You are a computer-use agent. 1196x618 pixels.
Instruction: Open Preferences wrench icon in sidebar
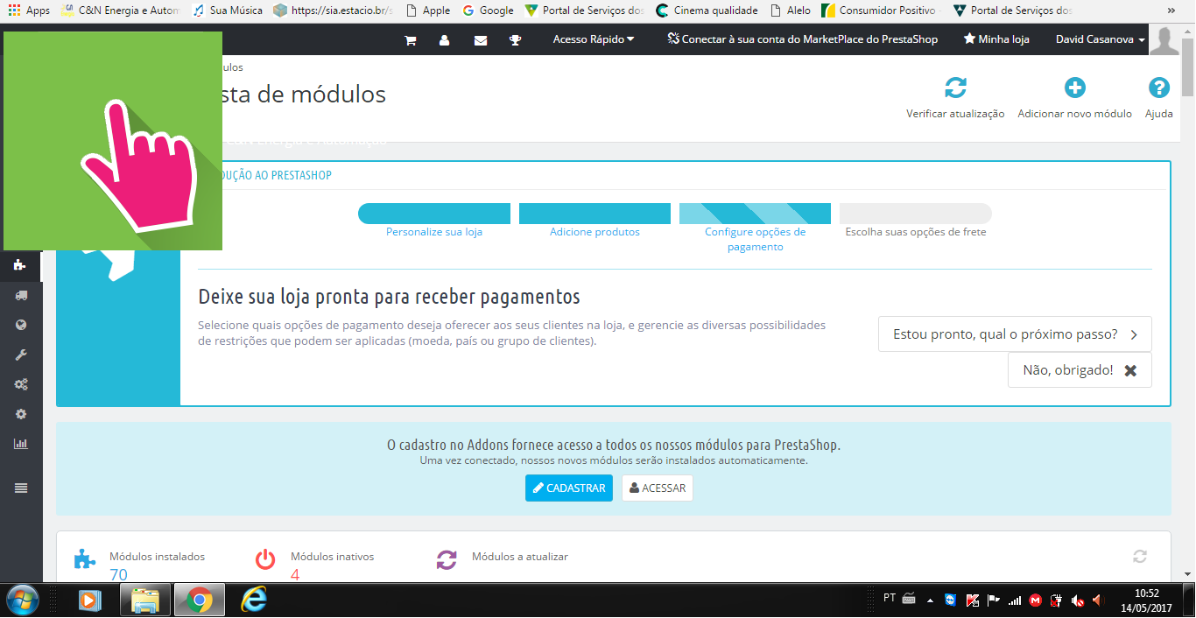point(21,355)
